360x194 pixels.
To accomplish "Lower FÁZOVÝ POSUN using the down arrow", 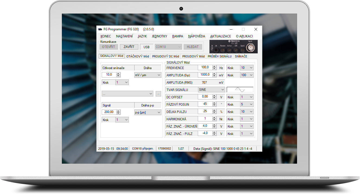I will point(214,105).
